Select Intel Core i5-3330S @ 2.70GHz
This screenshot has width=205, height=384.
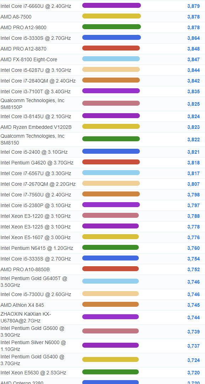pyautogui.click(x=36, y=38)
